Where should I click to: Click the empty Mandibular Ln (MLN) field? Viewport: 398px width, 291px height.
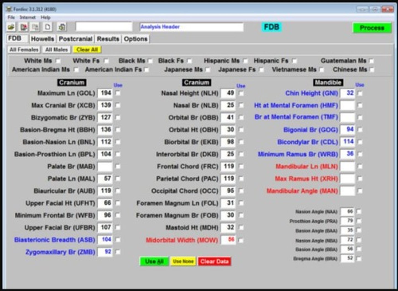pos(347,167)
